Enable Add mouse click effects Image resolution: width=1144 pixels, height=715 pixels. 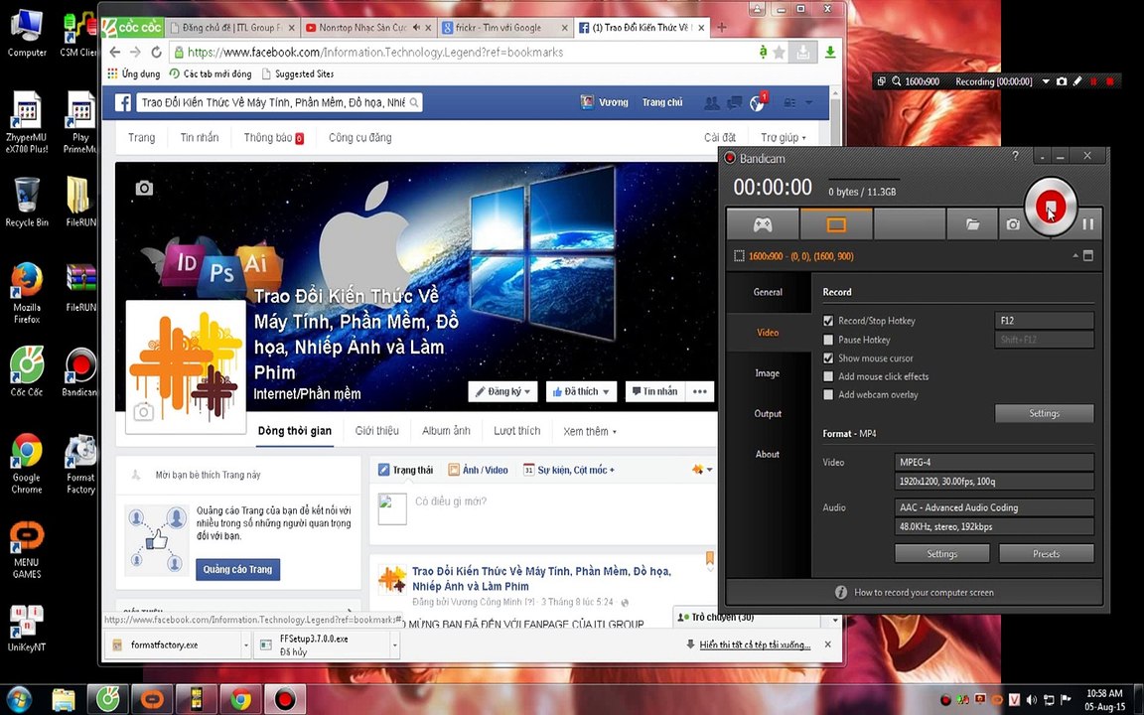click(828, 376)
